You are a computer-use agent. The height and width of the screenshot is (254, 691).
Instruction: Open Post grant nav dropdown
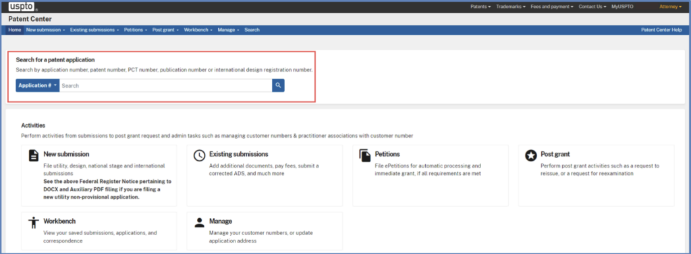[165, 30]
